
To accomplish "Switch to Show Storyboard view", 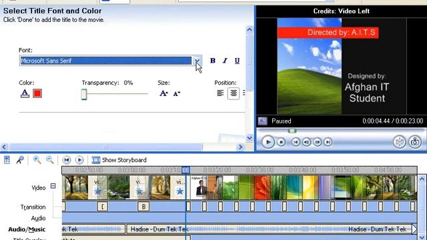I will (119, 160).
